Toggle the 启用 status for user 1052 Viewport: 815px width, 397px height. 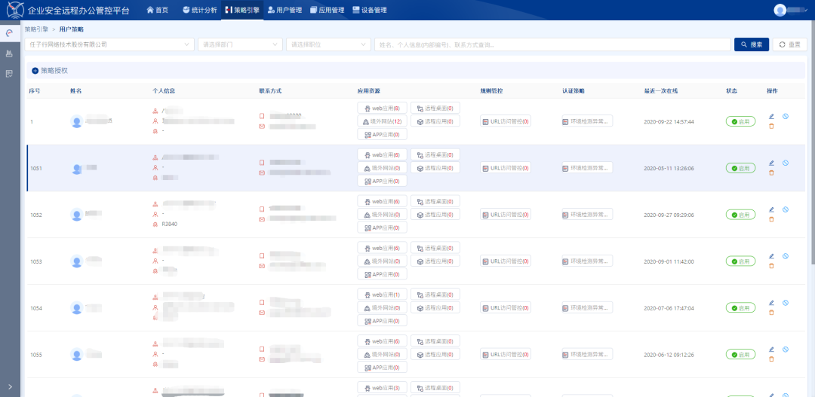(740, 215)
